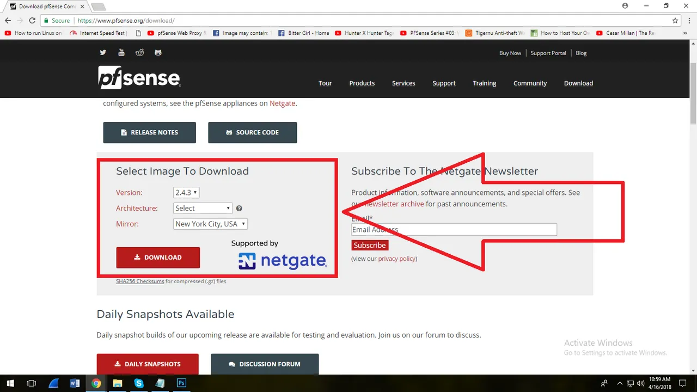Open pfSense YouTube channel icon

pos(121,52)
